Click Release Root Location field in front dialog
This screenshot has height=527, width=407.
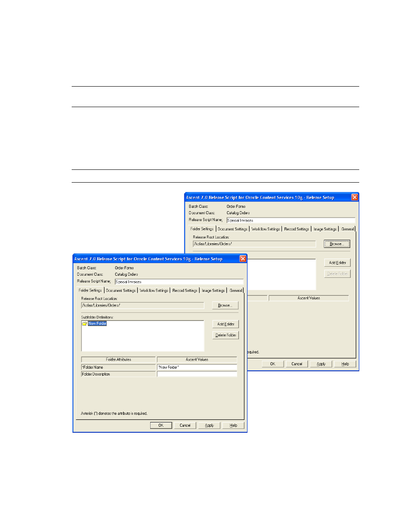pos(142,306)
